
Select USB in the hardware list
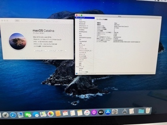81,43
